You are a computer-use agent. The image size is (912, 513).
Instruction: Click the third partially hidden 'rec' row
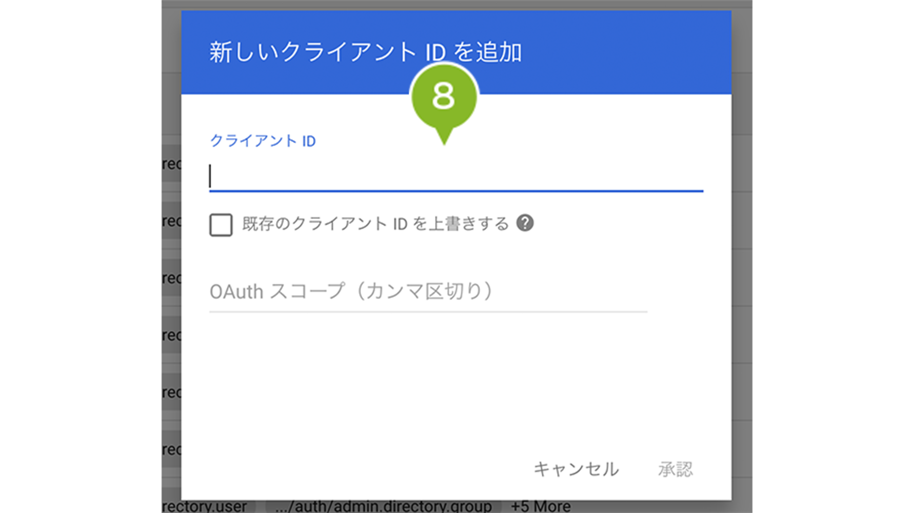171,278
